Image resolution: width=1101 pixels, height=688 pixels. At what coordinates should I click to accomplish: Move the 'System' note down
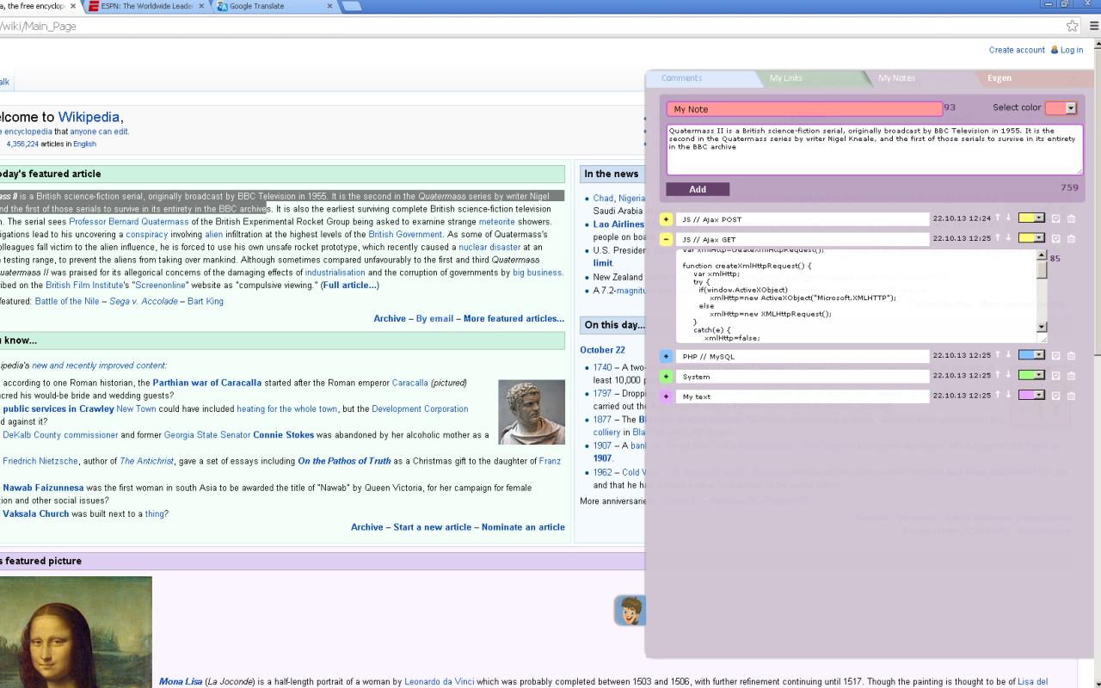pos(1008,375)
